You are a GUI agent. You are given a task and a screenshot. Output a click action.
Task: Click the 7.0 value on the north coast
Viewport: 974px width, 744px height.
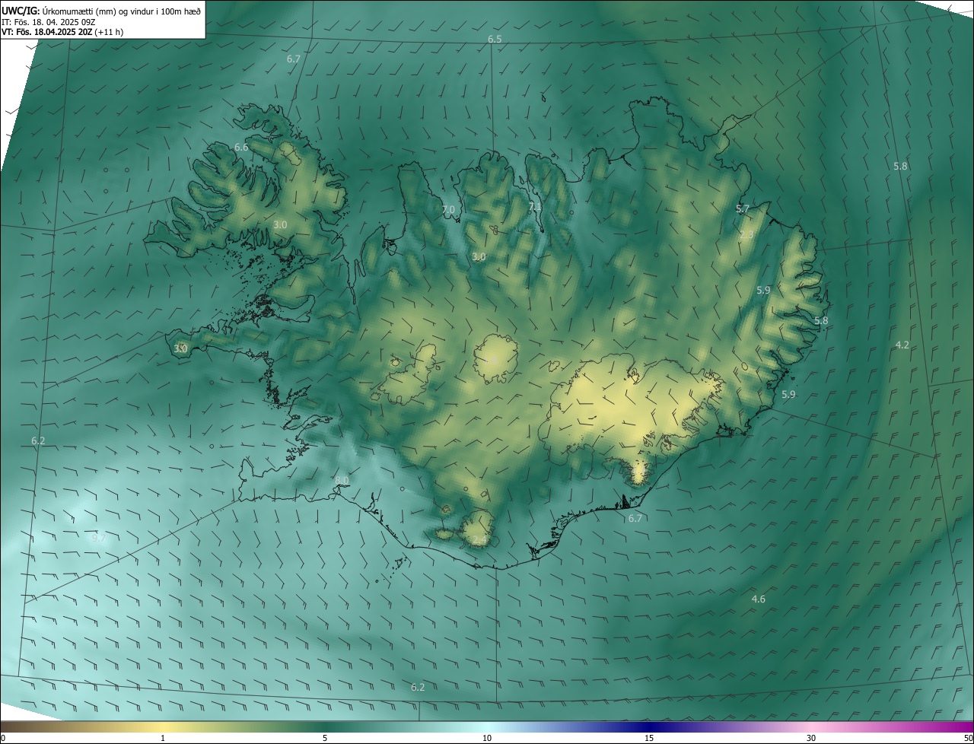click(x=448, y=209)
